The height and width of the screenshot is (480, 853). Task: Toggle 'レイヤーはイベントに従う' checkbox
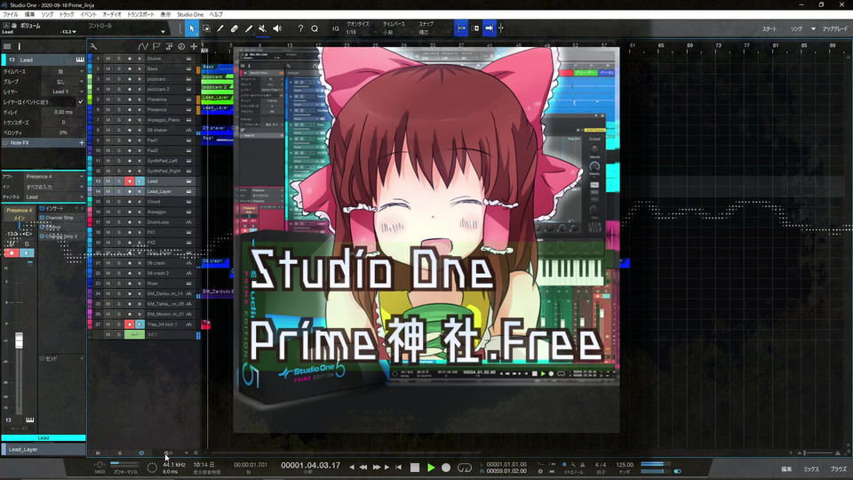81,101
